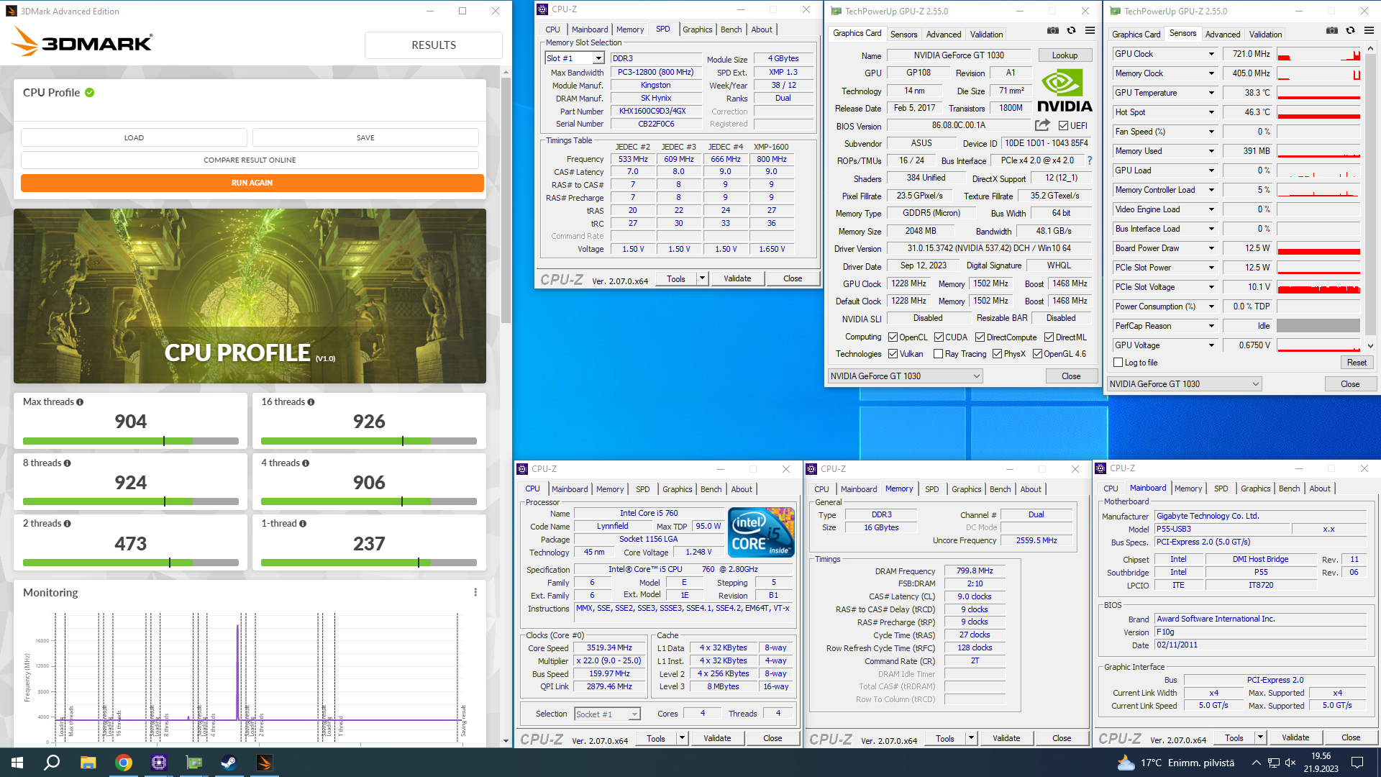Click the RUN AGAIN button

pyautogui.click(x=252, y=183)
